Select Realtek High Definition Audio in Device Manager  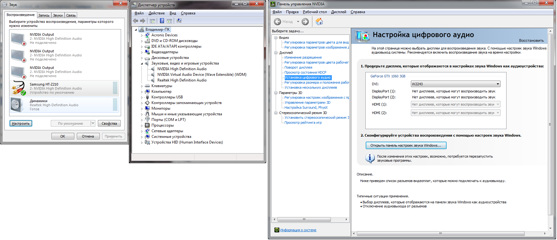click(x=182, y=80)
